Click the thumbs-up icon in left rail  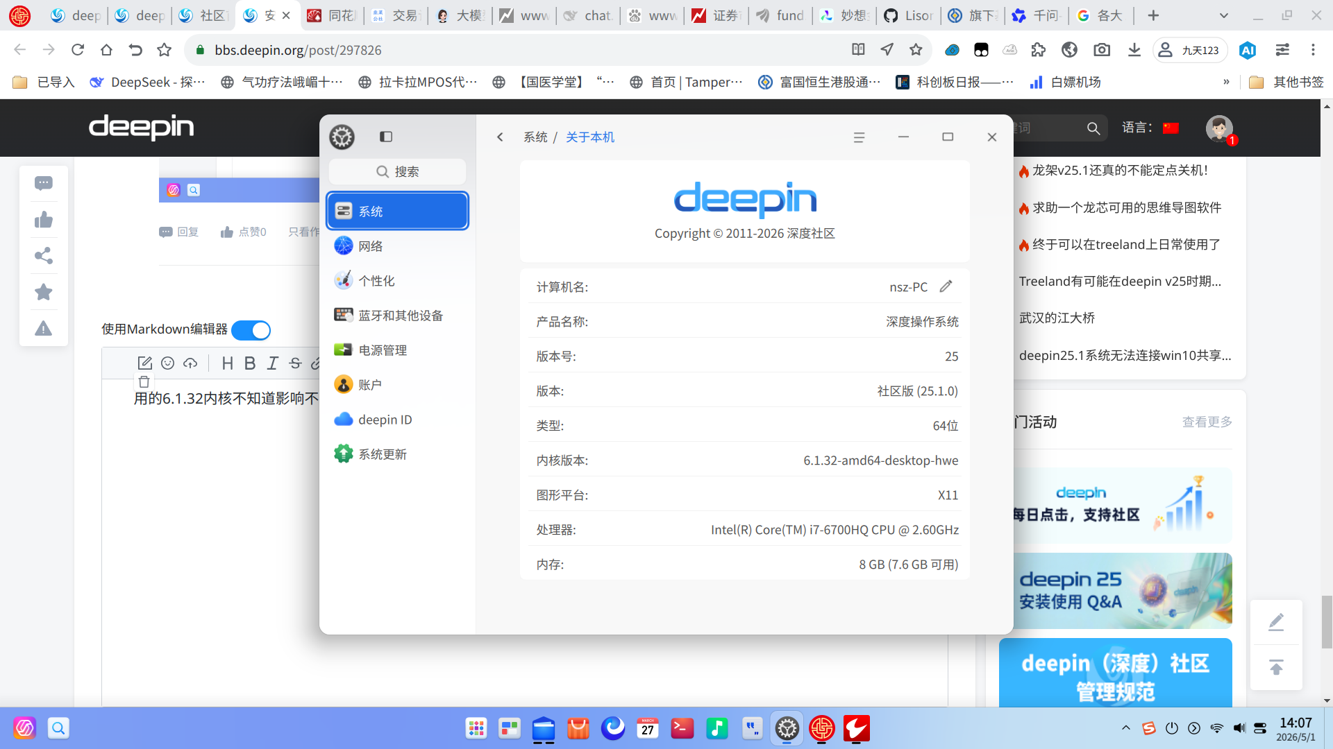click(x=44, y=220)
